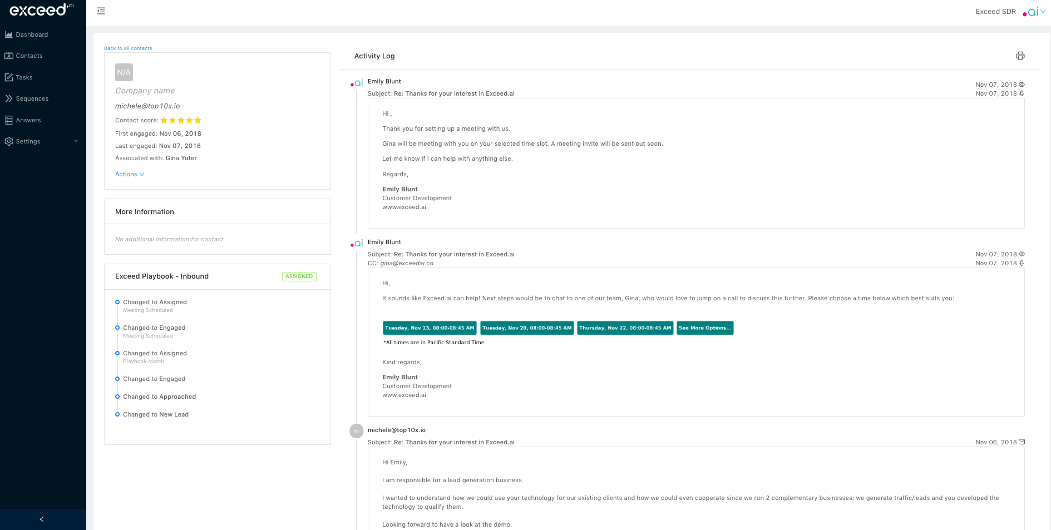Select the 'Changed to New Lead' entry
This screenshot has height=530, width=1051.
coord(156,414)
